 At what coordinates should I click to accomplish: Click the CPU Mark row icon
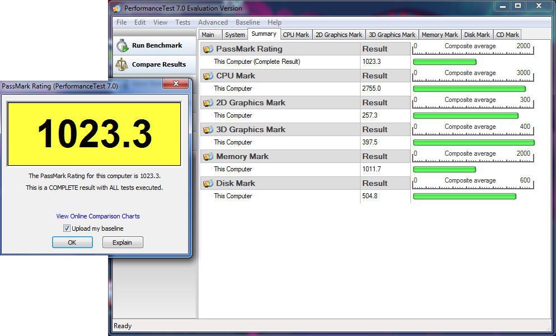(208, 76)
